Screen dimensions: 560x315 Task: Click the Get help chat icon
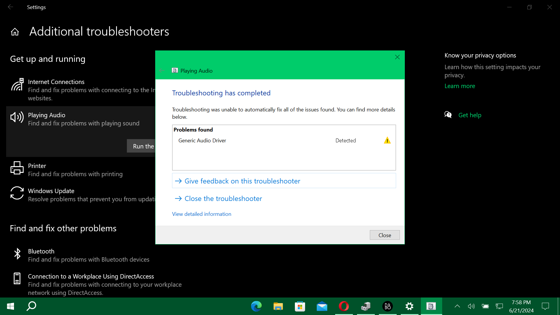click(448, 115)
